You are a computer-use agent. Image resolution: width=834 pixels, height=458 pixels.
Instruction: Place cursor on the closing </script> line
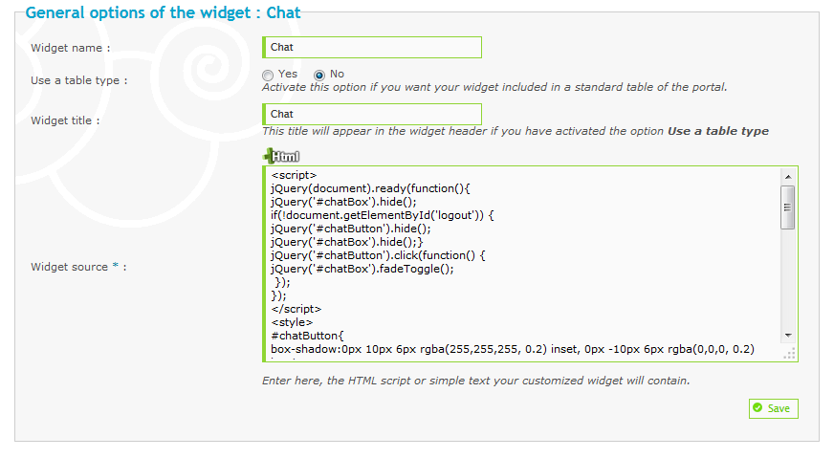tap(296, 309)
